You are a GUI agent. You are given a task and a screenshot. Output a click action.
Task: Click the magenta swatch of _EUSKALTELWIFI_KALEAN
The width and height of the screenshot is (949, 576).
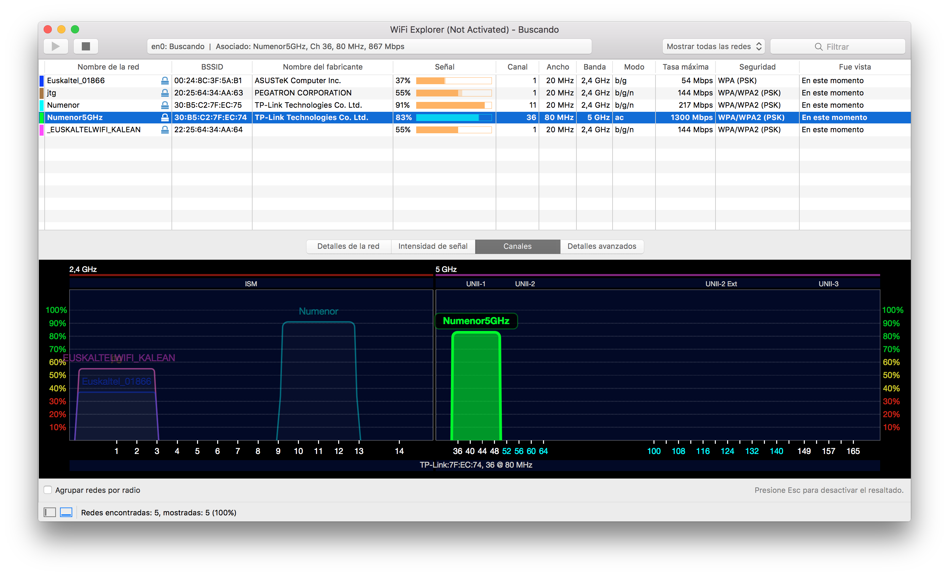pos(42,130)
